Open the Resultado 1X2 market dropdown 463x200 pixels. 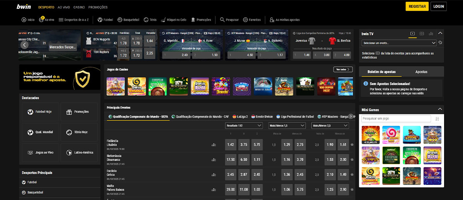click(x=244, y=125)
